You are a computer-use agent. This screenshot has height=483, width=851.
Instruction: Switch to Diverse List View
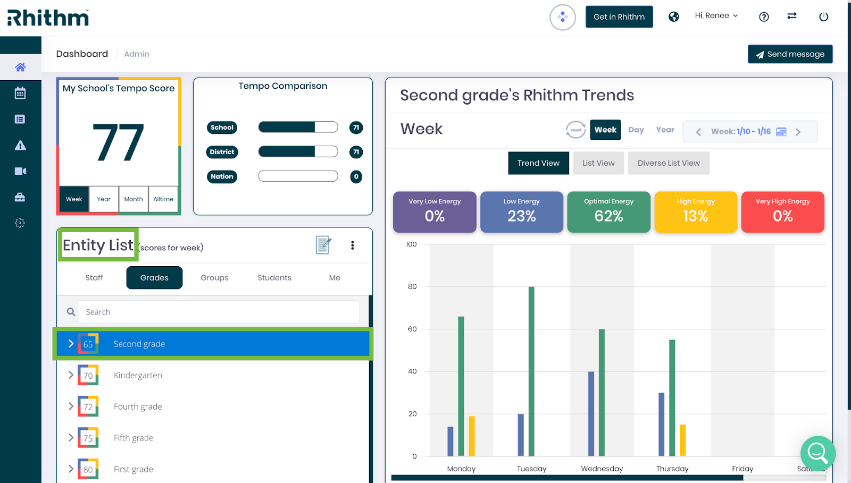pos(669,163)
